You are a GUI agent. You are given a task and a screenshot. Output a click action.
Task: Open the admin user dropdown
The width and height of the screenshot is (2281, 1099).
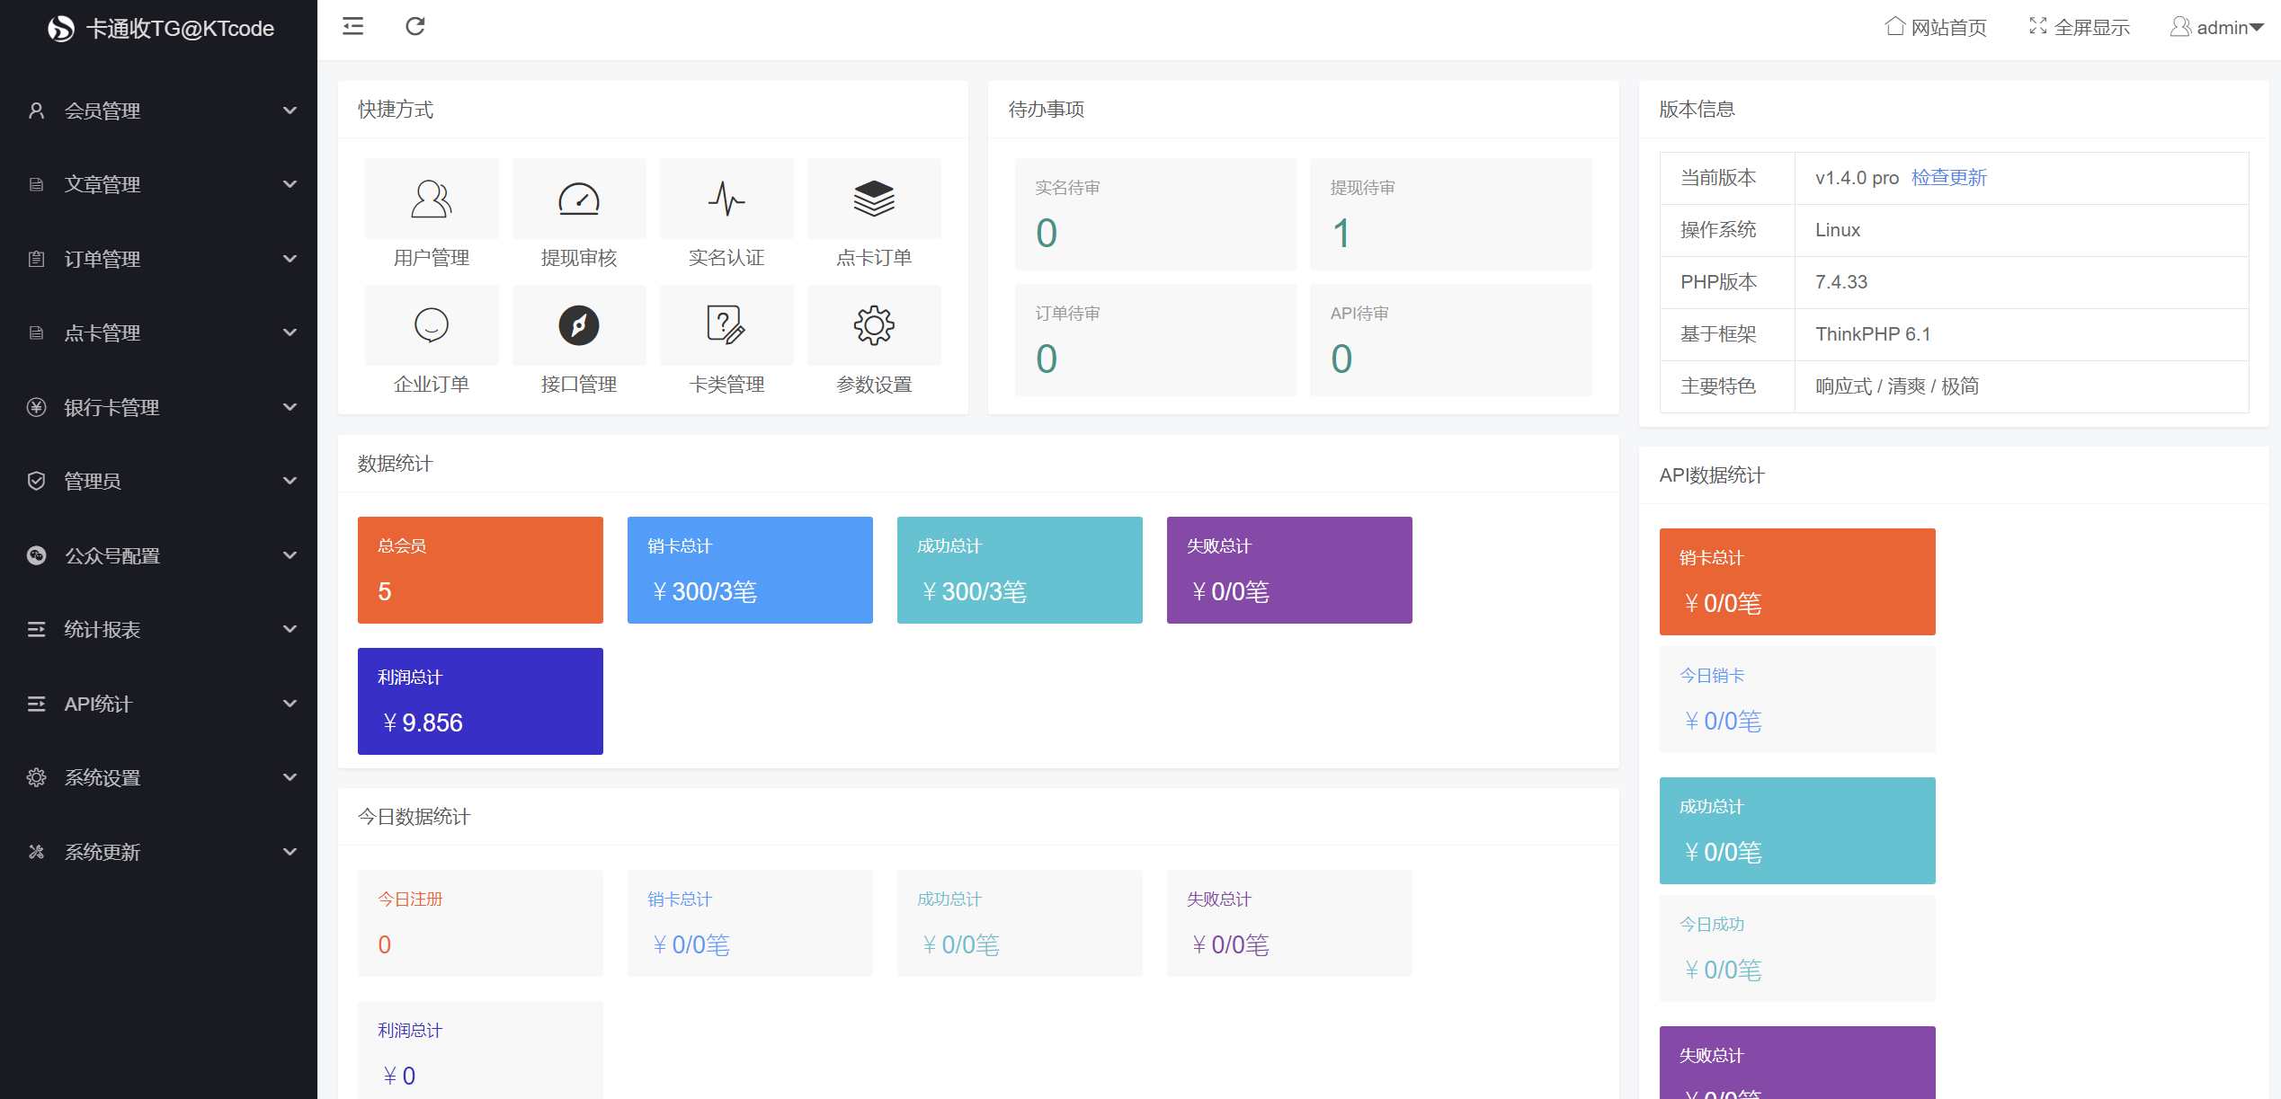click(x=2216, y=28)
